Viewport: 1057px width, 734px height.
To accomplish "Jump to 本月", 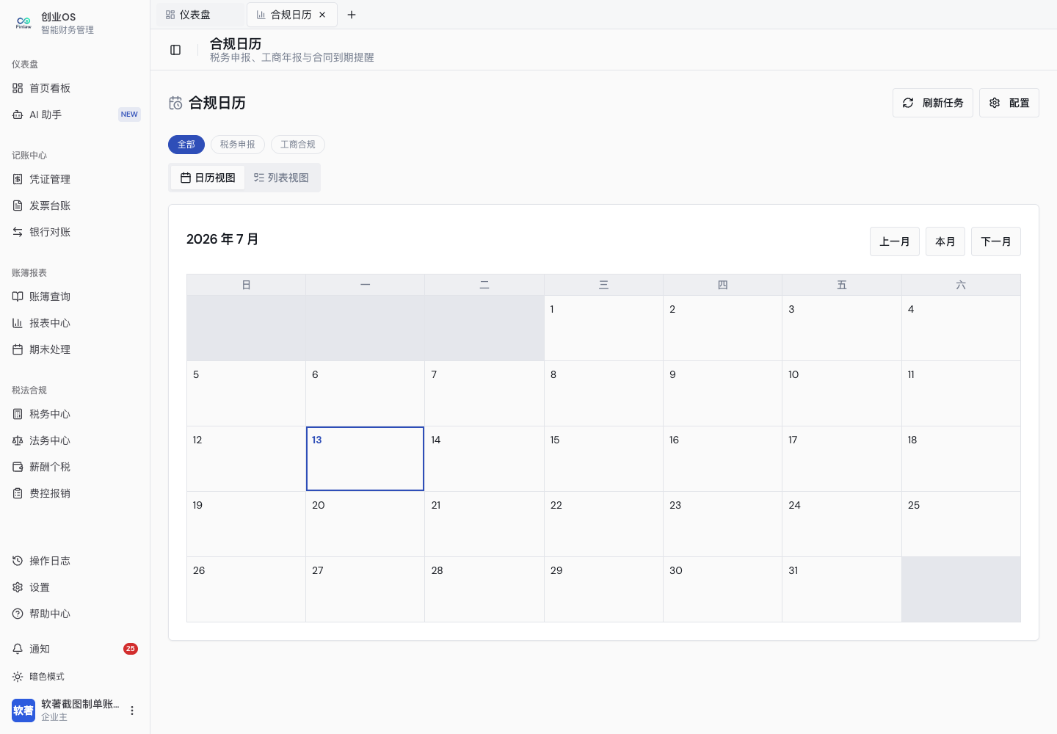I will click(945, 241).
